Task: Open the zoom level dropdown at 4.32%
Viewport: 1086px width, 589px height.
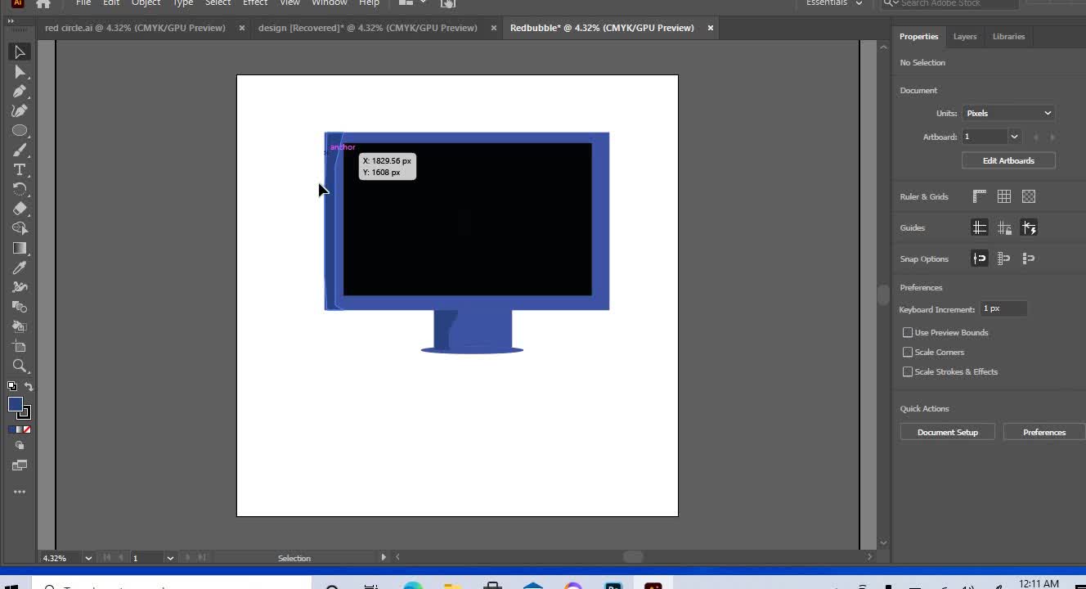Action: point(88,558)
